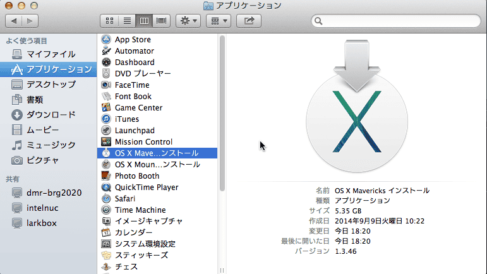487x274 pixels.
Task: Click the Game Center icon
Action: coord(106,107)
